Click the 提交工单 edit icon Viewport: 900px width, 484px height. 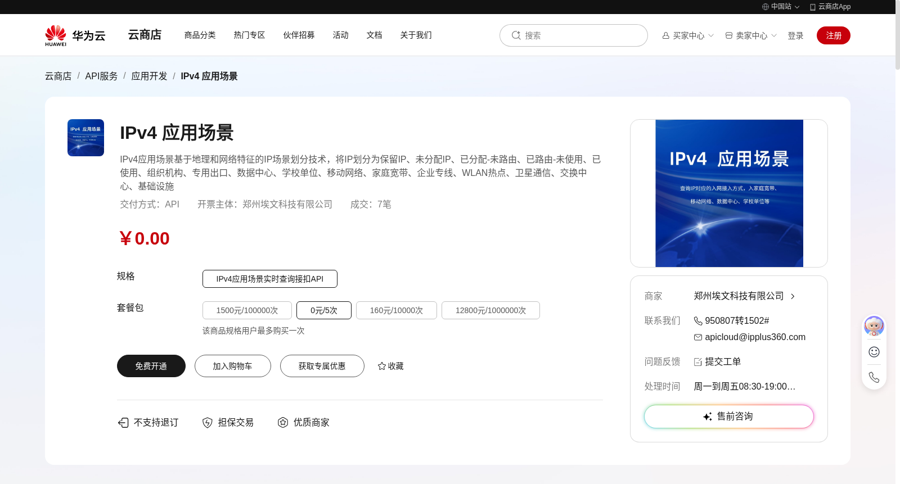point(698,362)
